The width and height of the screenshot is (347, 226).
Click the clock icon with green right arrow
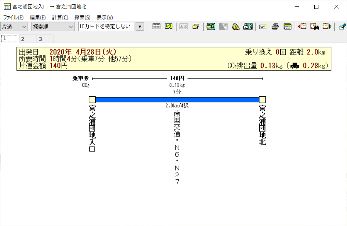click(x=327, y=27)
